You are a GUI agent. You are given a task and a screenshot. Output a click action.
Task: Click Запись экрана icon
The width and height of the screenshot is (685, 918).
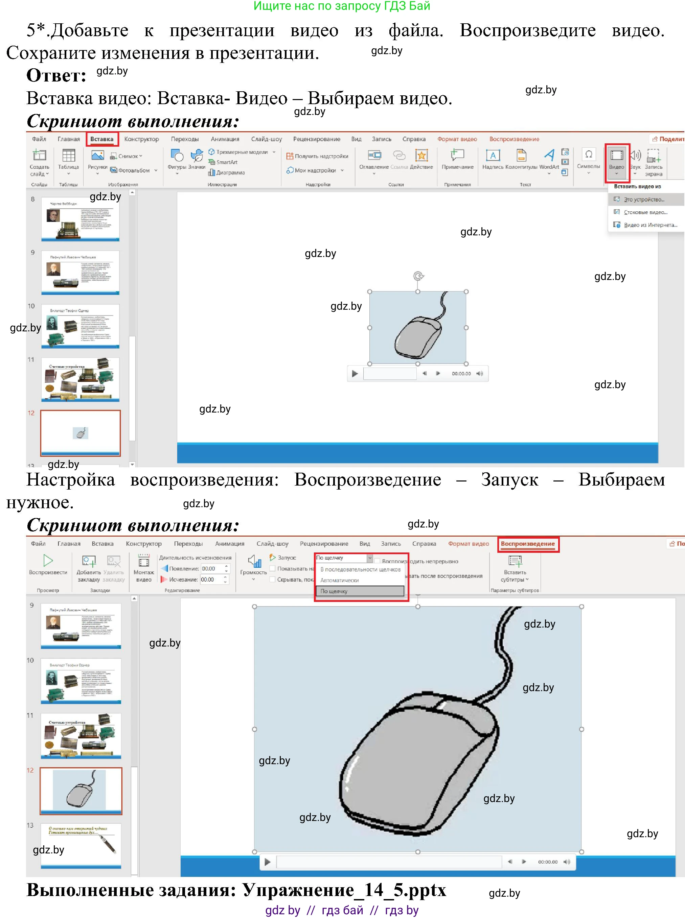tap(653, 156)
